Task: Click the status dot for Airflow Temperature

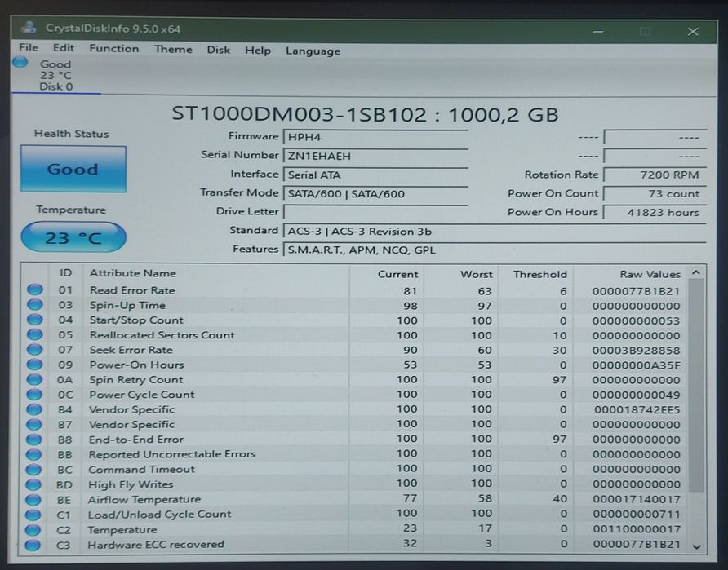Action: click(33, 500)
